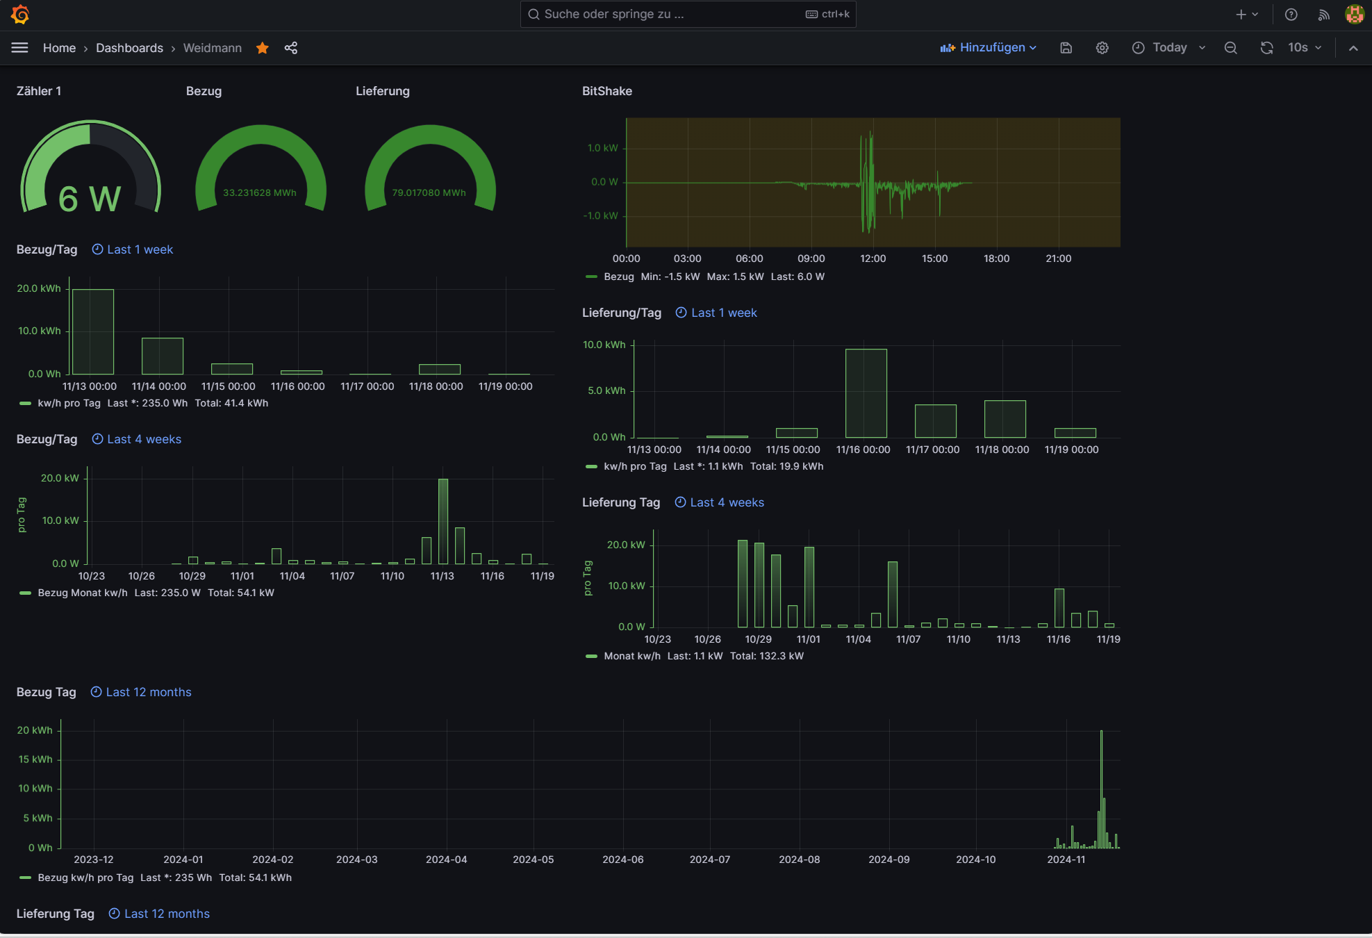The height and width of the screenshot is (938, 1372).
Task: Zoom out the time range
Action: (x=1231, y=48)
